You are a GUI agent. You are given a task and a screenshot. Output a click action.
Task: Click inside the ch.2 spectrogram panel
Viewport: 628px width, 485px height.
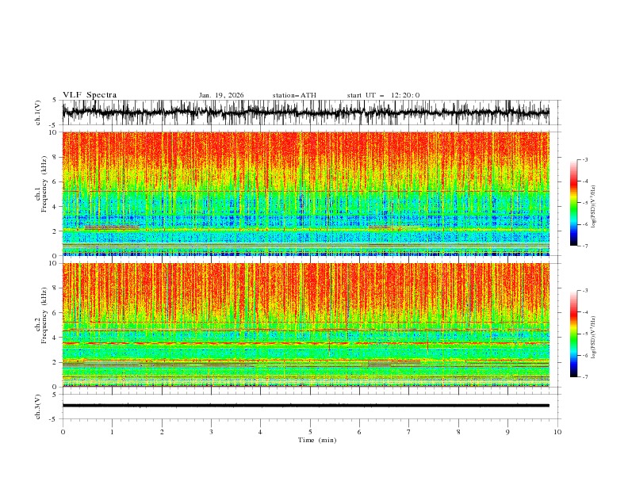pos(305,325)
